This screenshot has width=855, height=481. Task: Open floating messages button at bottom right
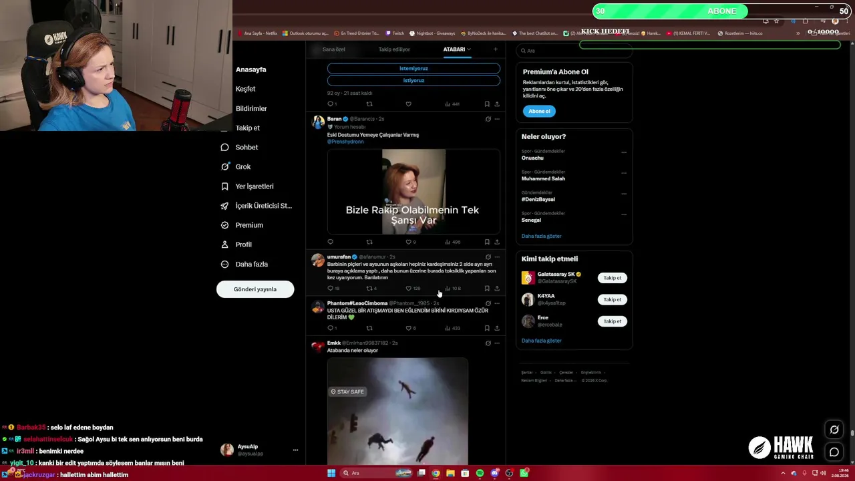click(x=834, y=452)
